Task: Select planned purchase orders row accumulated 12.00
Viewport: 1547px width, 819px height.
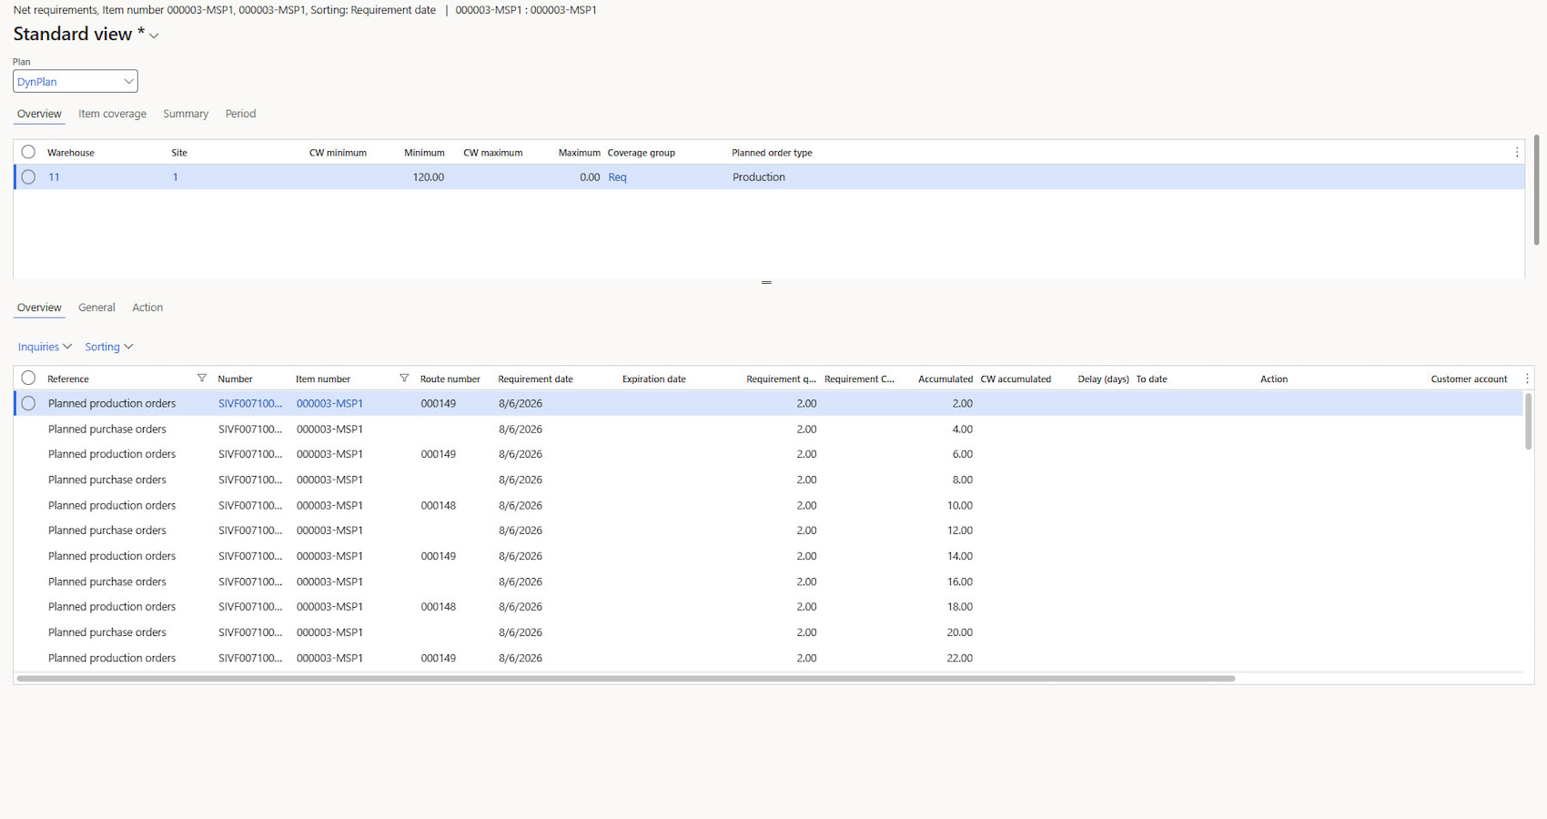Action: pos(769,531)
